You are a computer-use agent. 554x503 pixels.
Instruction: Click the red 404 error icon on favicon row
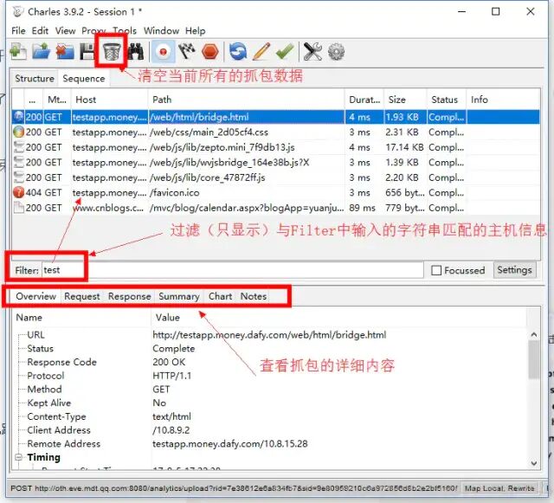(x=18, y=192)
